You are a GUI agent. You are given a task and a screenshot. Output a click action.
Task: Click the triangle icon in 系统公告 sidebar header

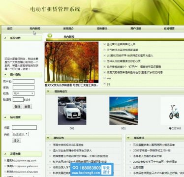5,38
